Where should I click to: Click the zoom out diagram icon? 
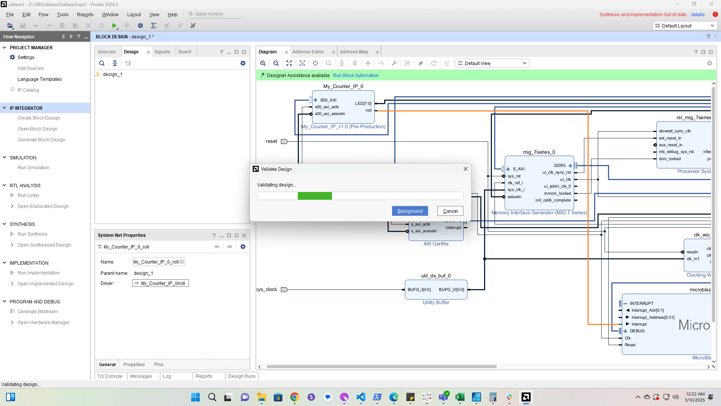pos(276,63)
